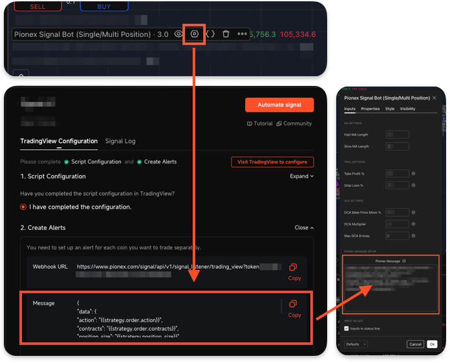The width and height of the screenshot is (450, 363).
Task: Click Cancel in the settings dialog
Action: (415, 344)
